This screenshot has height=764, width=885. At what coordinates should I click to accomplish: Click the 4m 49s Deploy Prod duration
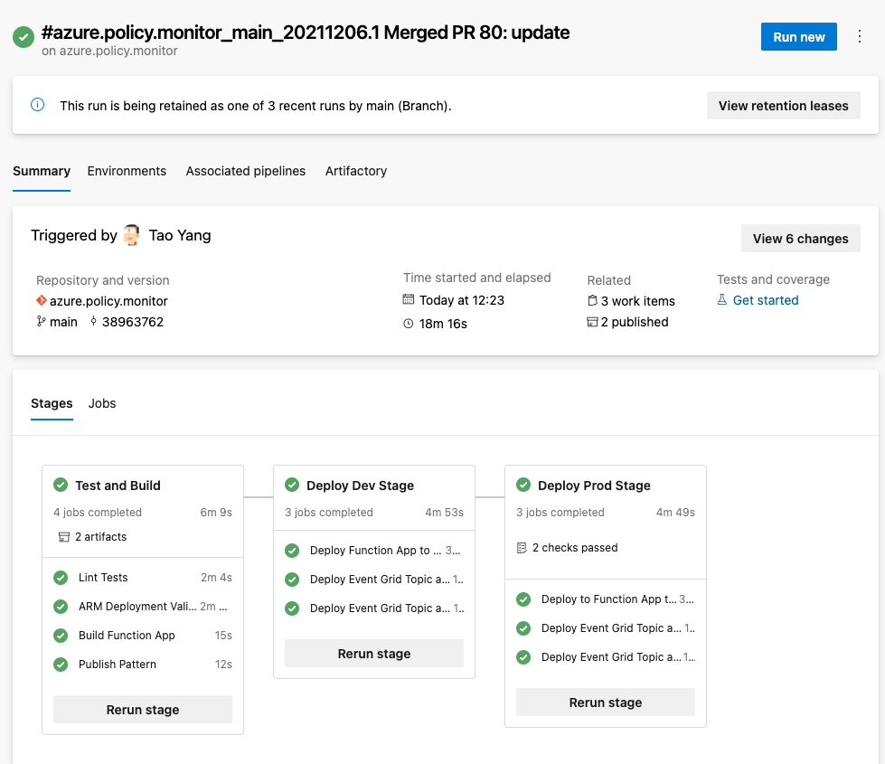pos(675,512)
